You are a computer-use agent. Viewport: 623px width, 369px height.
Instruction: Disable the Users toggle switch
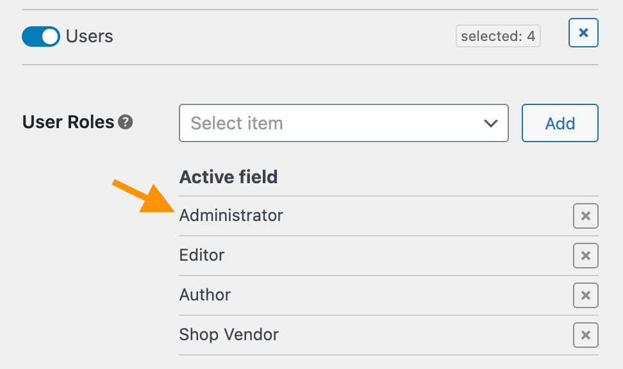tap(40, 37)
